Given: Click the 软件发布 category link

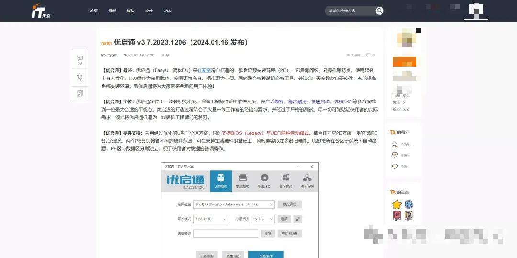Looking at the screenshot, I should coord(109,56).
